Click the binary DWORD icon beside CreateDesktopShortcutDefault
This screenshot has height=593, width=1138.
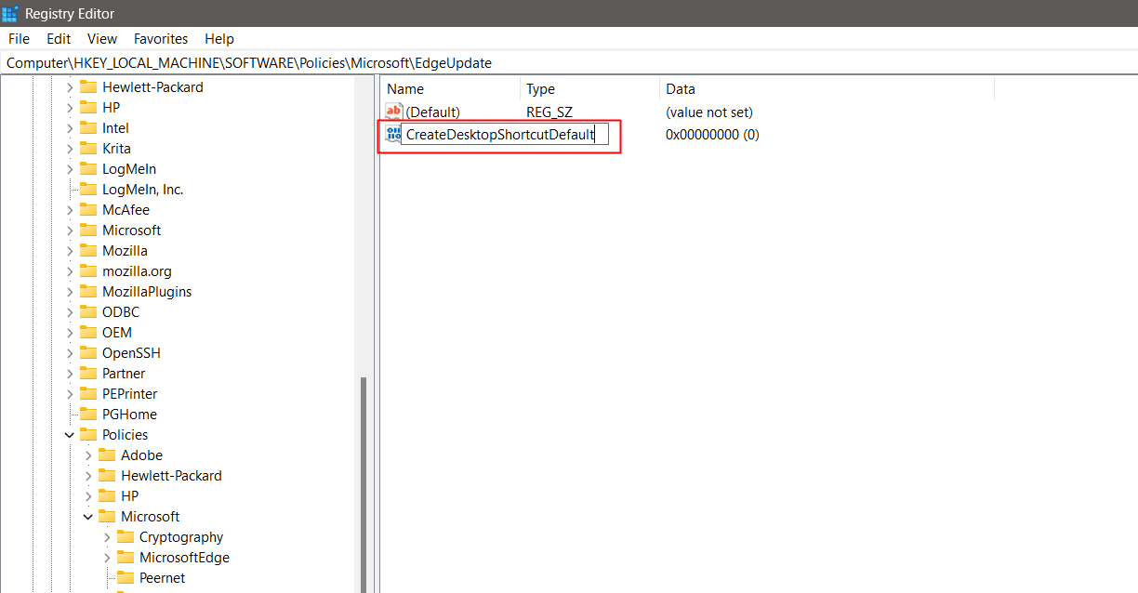click(x=393, y=134)
